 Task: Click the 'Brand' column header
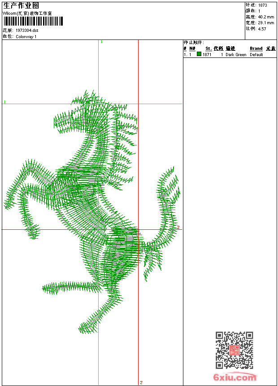pyautogui.click(x=256, y=48)
